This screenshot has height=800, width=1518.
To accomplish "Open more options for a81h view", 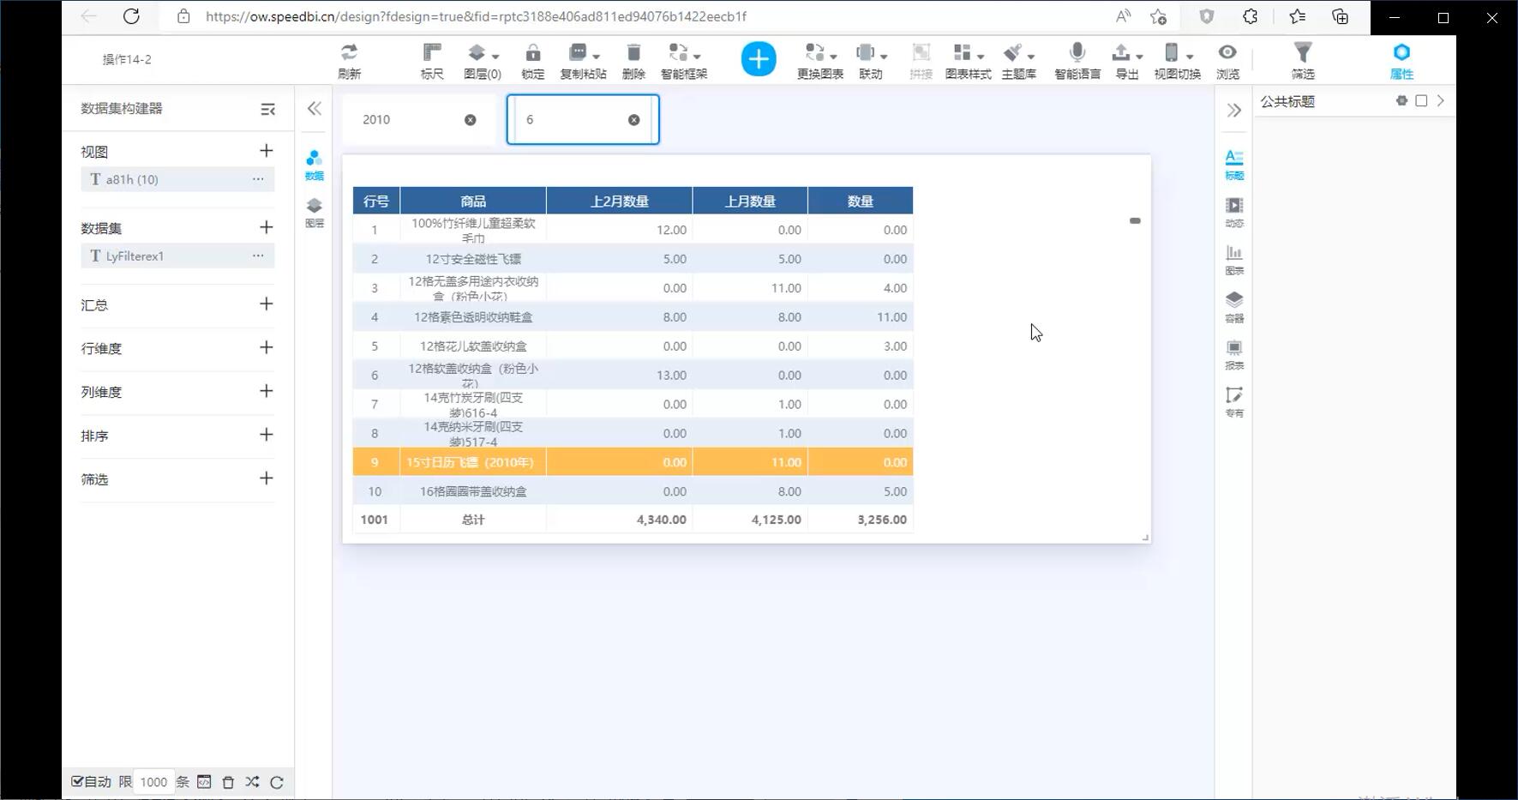I will (257, 179).
